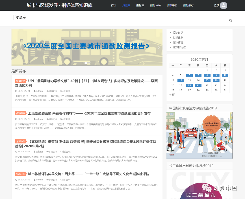
Task: Open the 2020年度全国主要城市通勤监测报告 banner
Action: click(x=87, y=47)
